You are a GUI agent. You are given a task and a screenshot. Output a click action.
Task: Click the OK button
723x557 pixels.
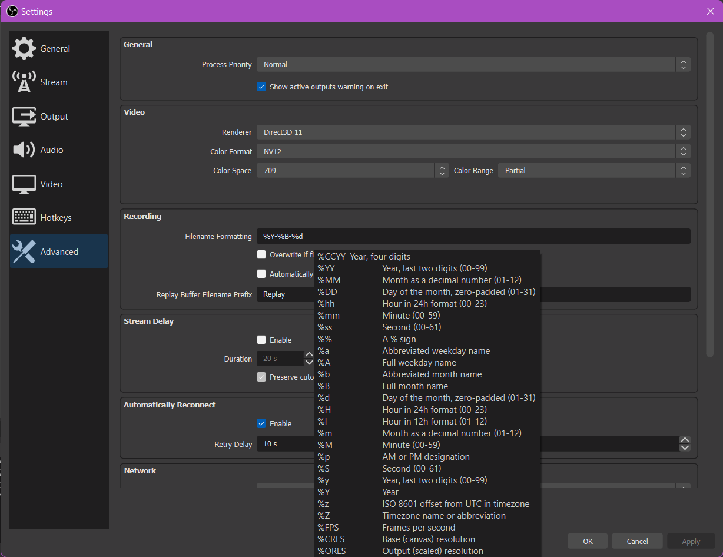pyautogui.click(x=588, y=541)
